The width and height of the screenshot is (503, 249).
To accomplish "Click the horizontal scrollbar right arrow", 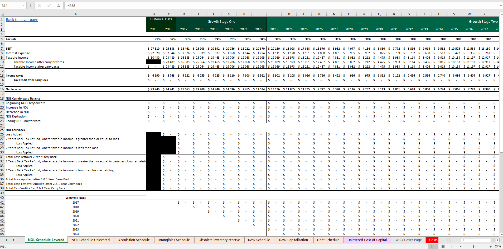I will pyautogui.click(x=497, y=240).
